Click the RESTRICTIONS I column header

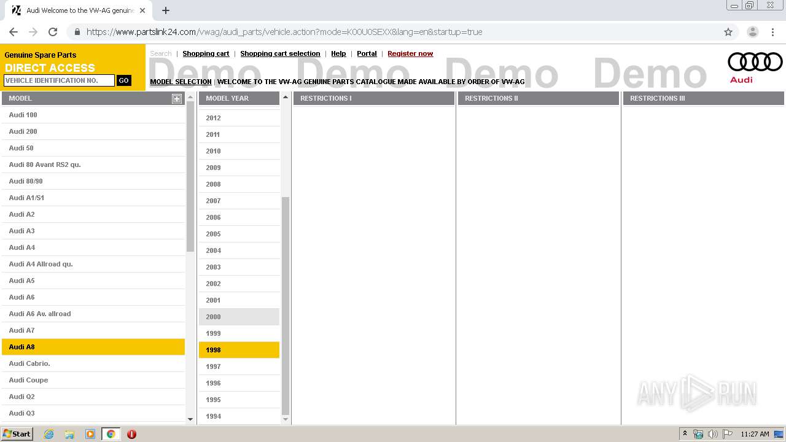click(x=374, y=98)
